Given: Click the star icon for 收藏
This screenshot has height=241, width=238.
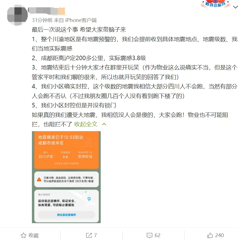Looking at the screenshot, I should [24, 235].
